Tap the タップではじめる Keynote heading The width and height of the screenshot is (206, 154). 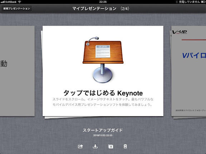coord(103,93)
